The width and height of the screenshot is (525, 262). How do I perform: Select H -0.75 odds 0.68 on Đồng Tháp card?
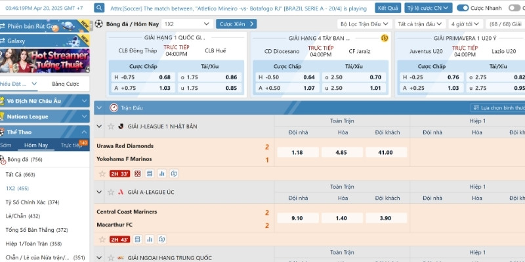pos(143,77)
